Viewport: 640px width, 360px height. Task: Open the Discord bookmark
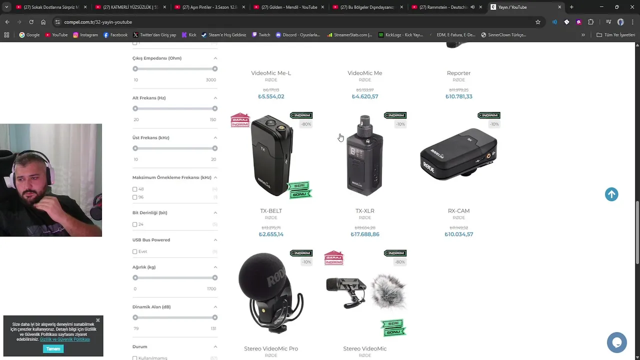point(298,35)
